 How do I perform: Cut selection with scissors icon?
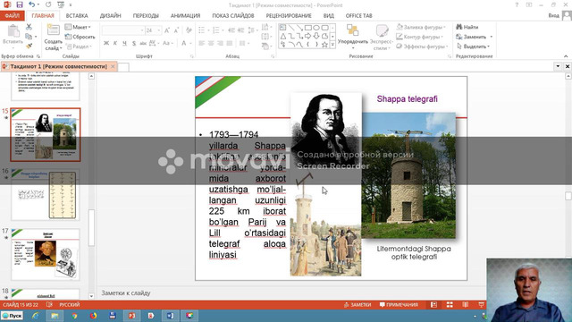click(29, 27)
